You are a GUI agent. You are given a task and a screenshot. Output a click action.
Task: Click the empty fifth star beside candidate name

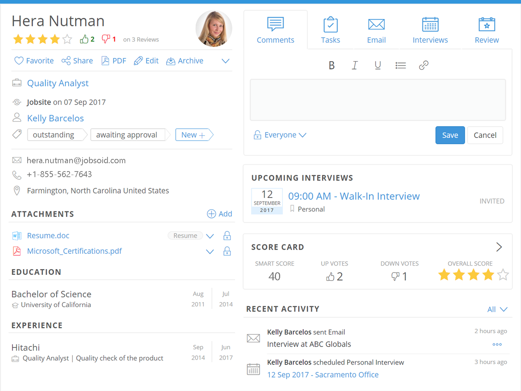67,39
